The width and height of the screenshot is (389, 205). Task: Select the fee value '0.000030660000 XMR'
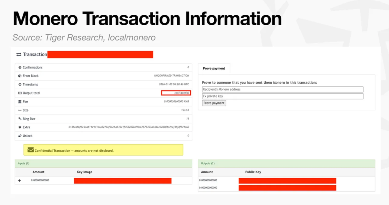coord(176,102)
